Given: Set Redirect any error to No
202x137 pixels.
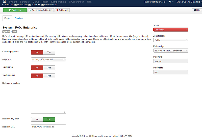Looking at the screenshot, I should [37, 119].
